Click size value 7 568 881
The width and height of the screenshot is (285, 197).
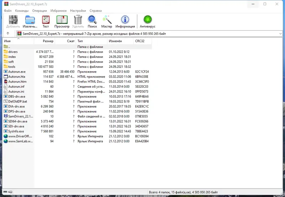[x=47, y=131]
